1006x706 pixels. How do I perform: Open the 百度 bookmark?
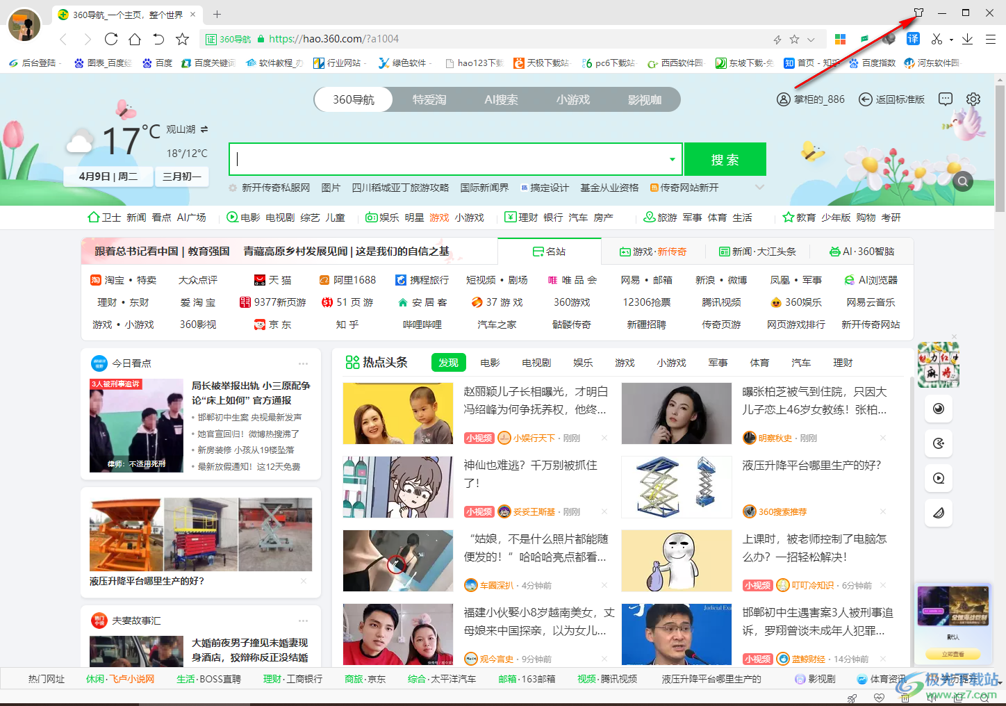click(x=158, y=63)
